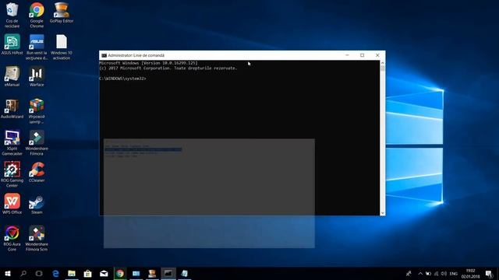This screenshot has width=499, height=280.
Task: Select the ROG Gaming Center desktop icon
Action: point(12,174)
